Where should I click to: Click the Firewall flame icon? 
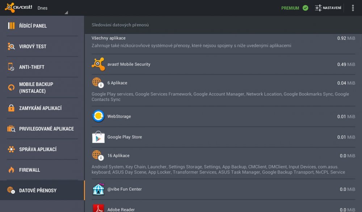tap(11, 170)
